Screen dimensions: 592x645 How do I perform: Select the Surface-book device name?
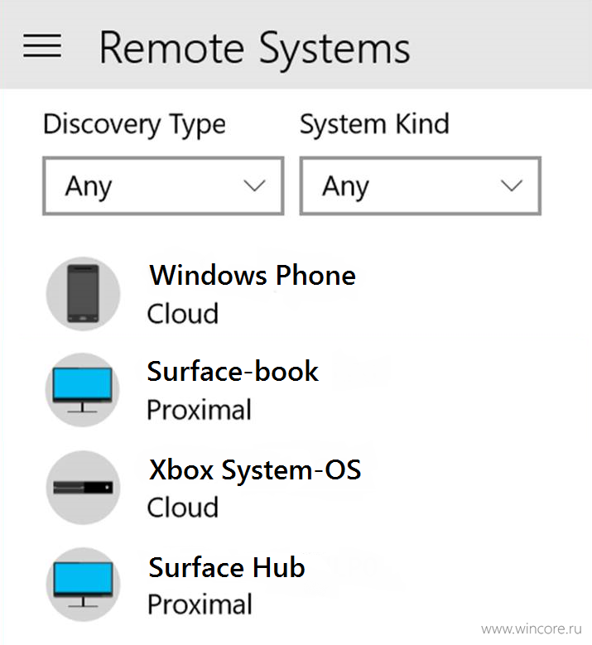pos(233,372)
